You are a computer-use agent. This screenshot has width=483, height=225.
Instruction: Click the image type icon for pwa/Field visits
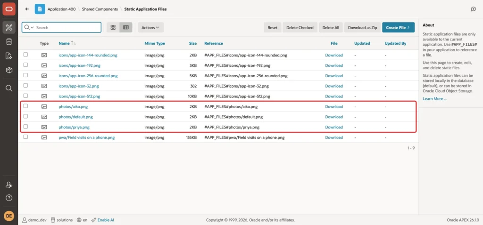click(44, 137)
